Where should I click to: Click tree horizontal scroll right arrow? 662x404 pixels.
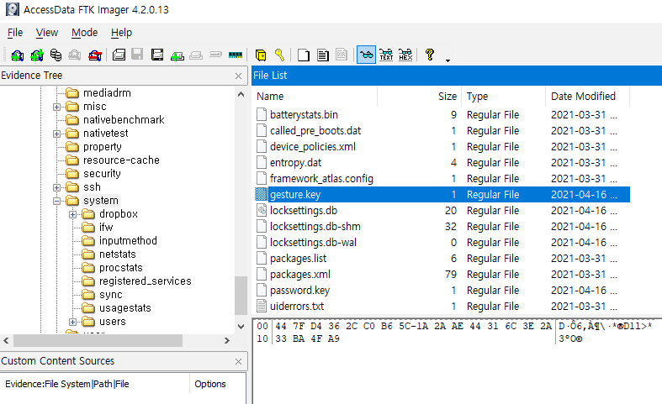point(227,340)
